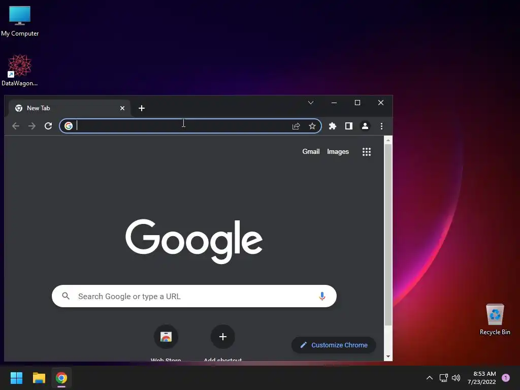Bookmark this tab with the star icon

[312, 126]
